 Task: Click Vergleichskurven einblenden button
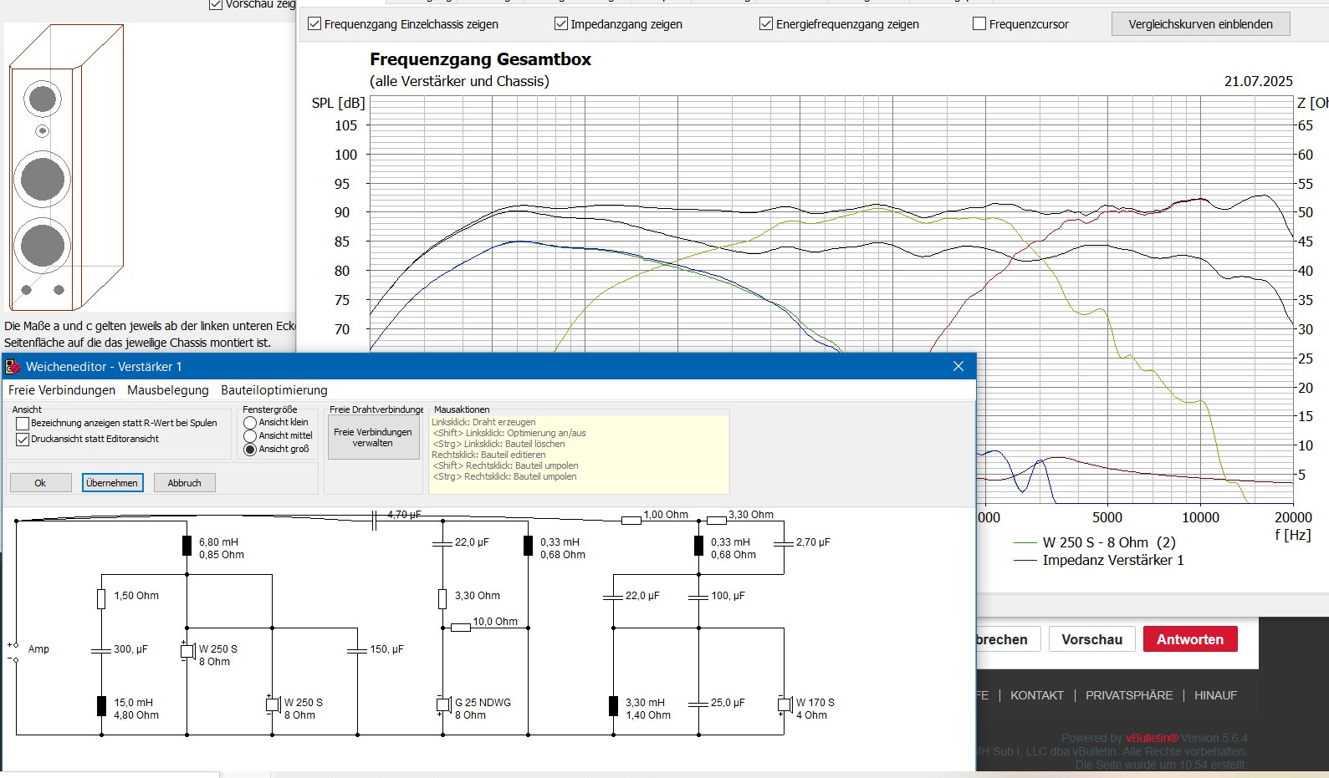1200,24
